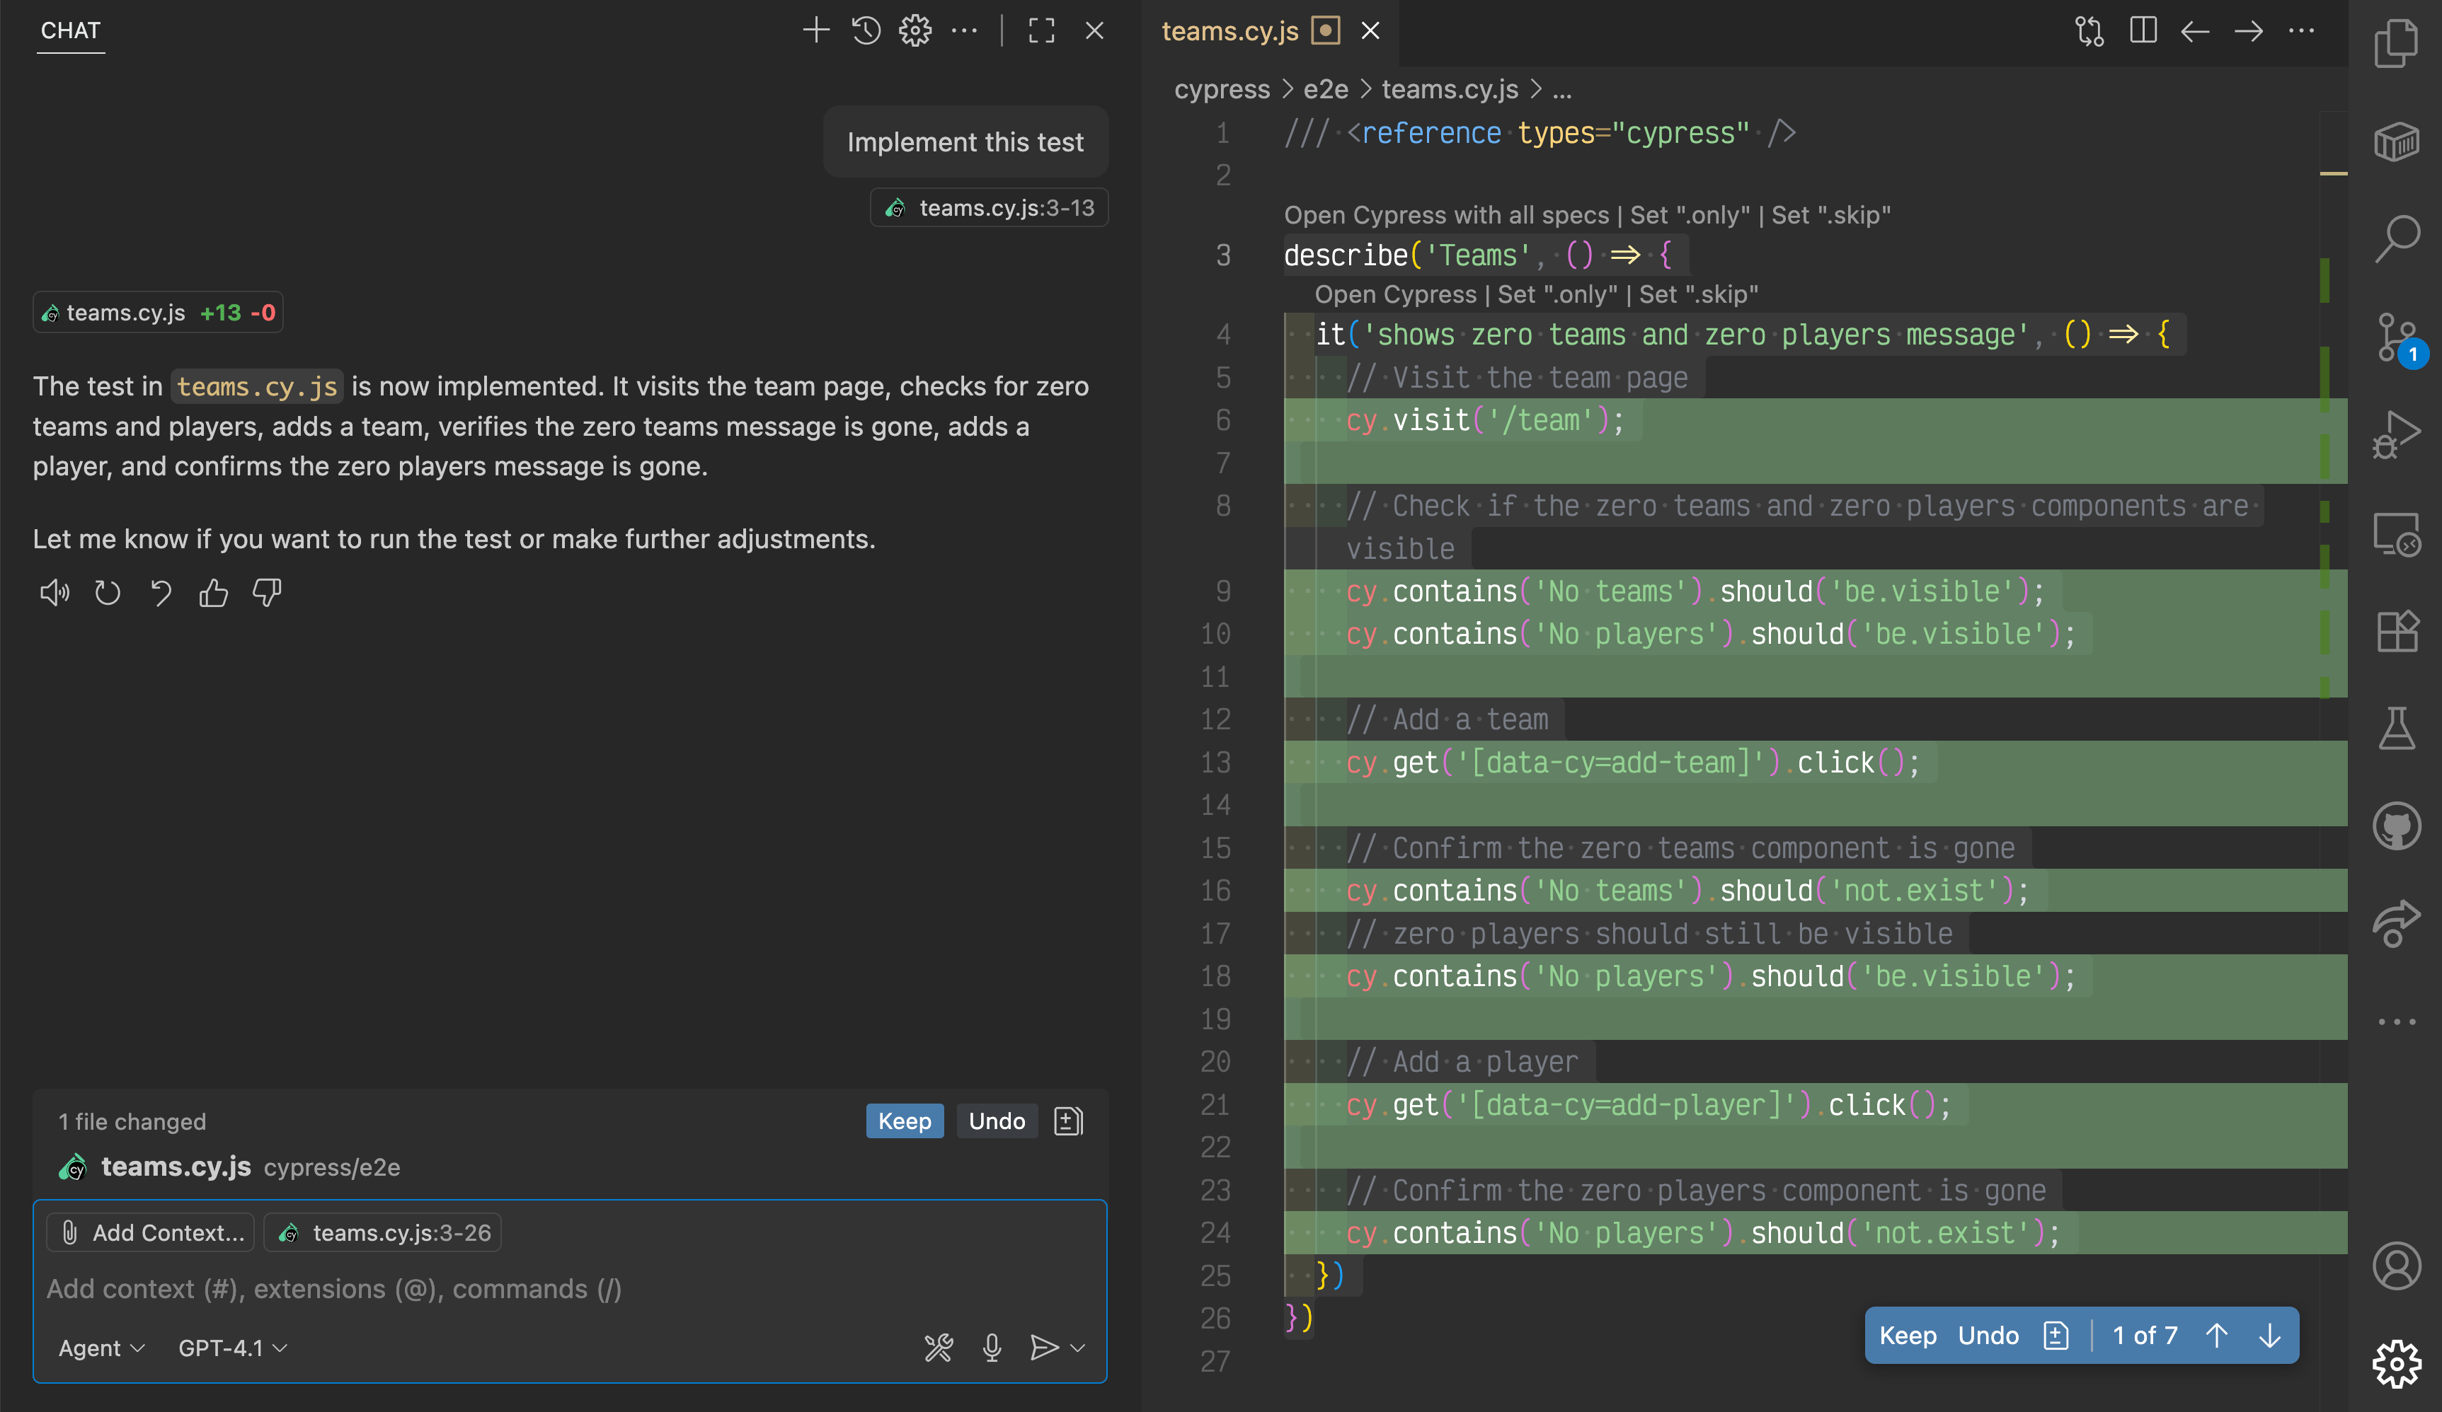Open Manage gear in activity bar

pyautogui.click(x=2395, y=1364)
